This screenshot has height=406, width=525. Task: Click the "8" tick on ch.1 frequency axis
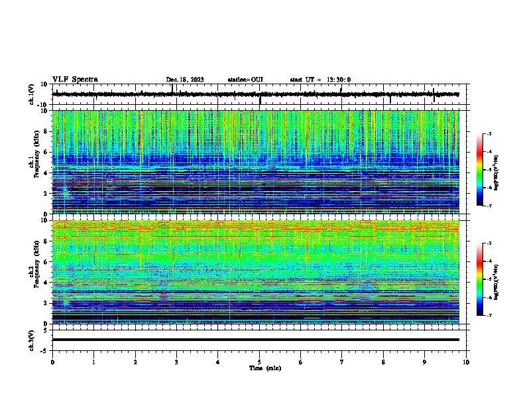(46, 131)
